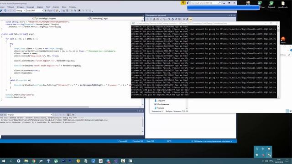The height and width of the screenshot is (164, 292).
Task: Toggle word wrap icon in Output panel
Action: point(73,115)
